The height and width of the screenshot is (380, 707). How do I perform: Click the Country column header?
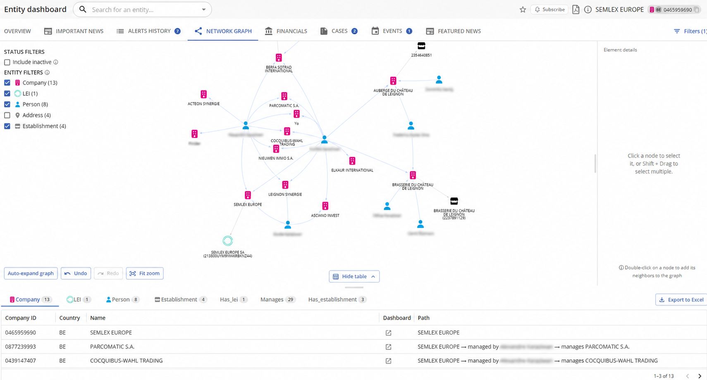pyautogui.click(x=69, y=318)
